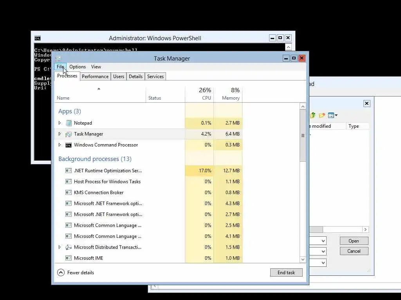The width and height of the screenshot is (401, 300).
Task: Close the Open file dialog
Action: [x=367, y=103]
